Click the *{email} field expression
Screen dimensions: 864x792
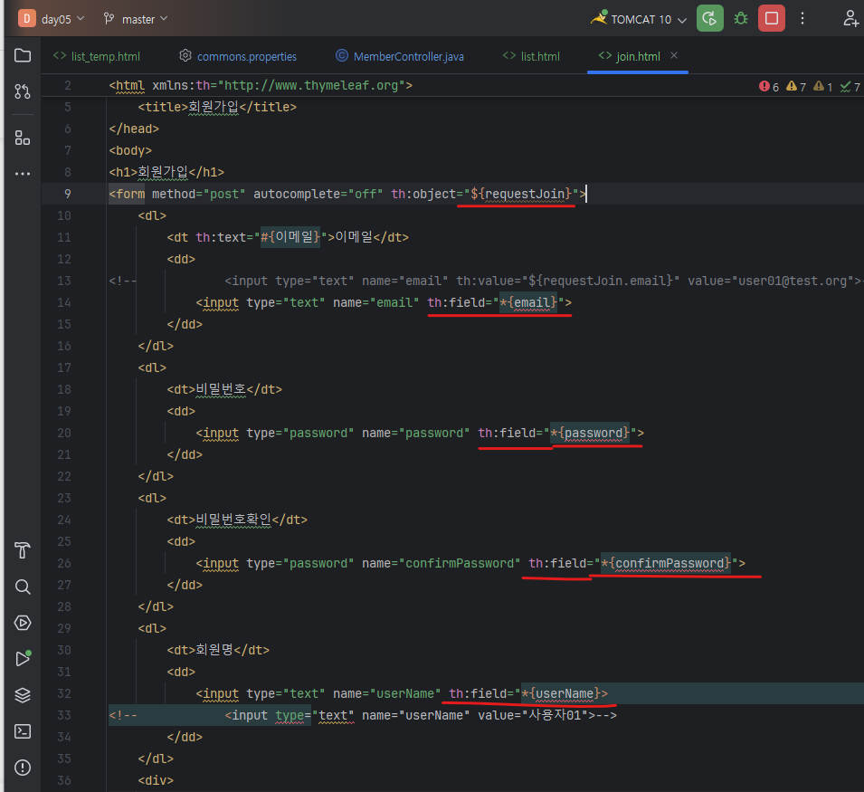[x=528, y=302]
